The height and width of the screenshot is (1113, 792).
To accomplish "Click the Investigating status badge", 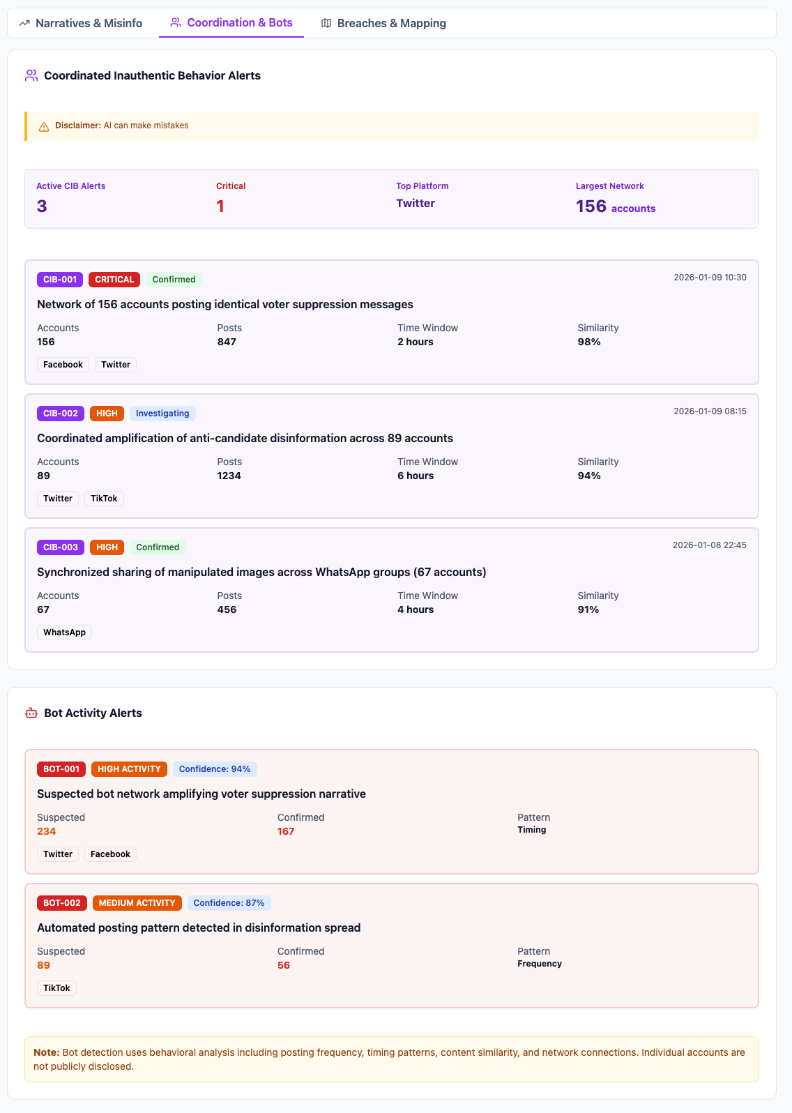I will pyautogui.click(x=162, y=414).
